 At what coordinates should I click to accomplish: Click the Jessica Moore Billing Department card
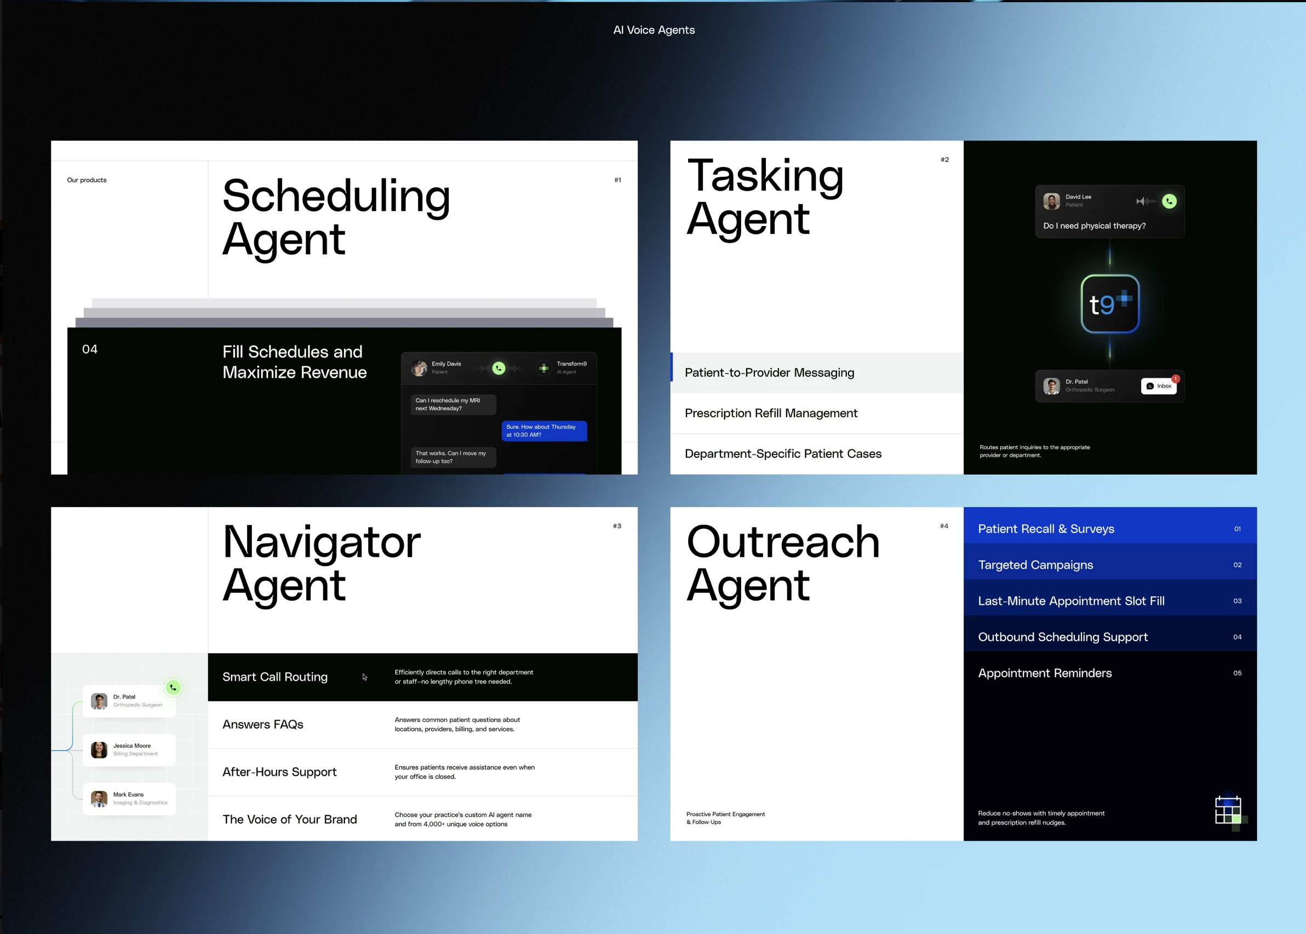pyautogui.click(x=129, y=750)
